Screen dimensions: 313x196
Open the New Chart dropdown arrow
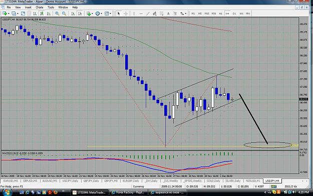(9, 14)
